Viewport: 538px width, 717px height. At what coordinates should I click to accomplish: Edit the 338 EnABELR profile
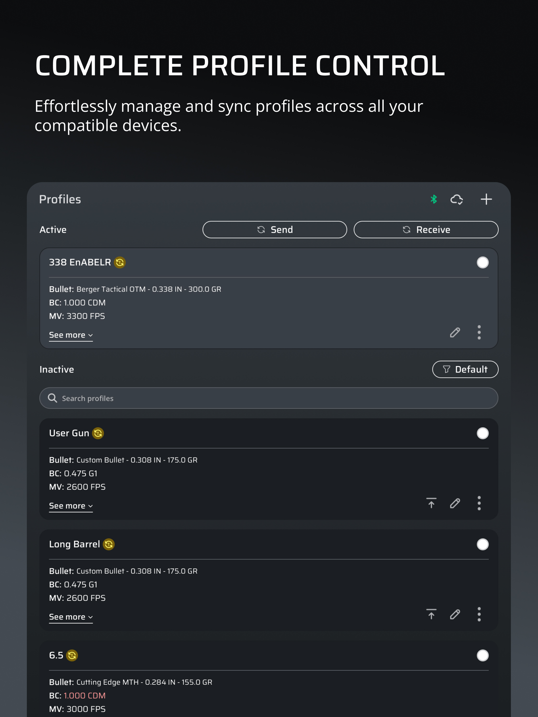pos(455,332)
